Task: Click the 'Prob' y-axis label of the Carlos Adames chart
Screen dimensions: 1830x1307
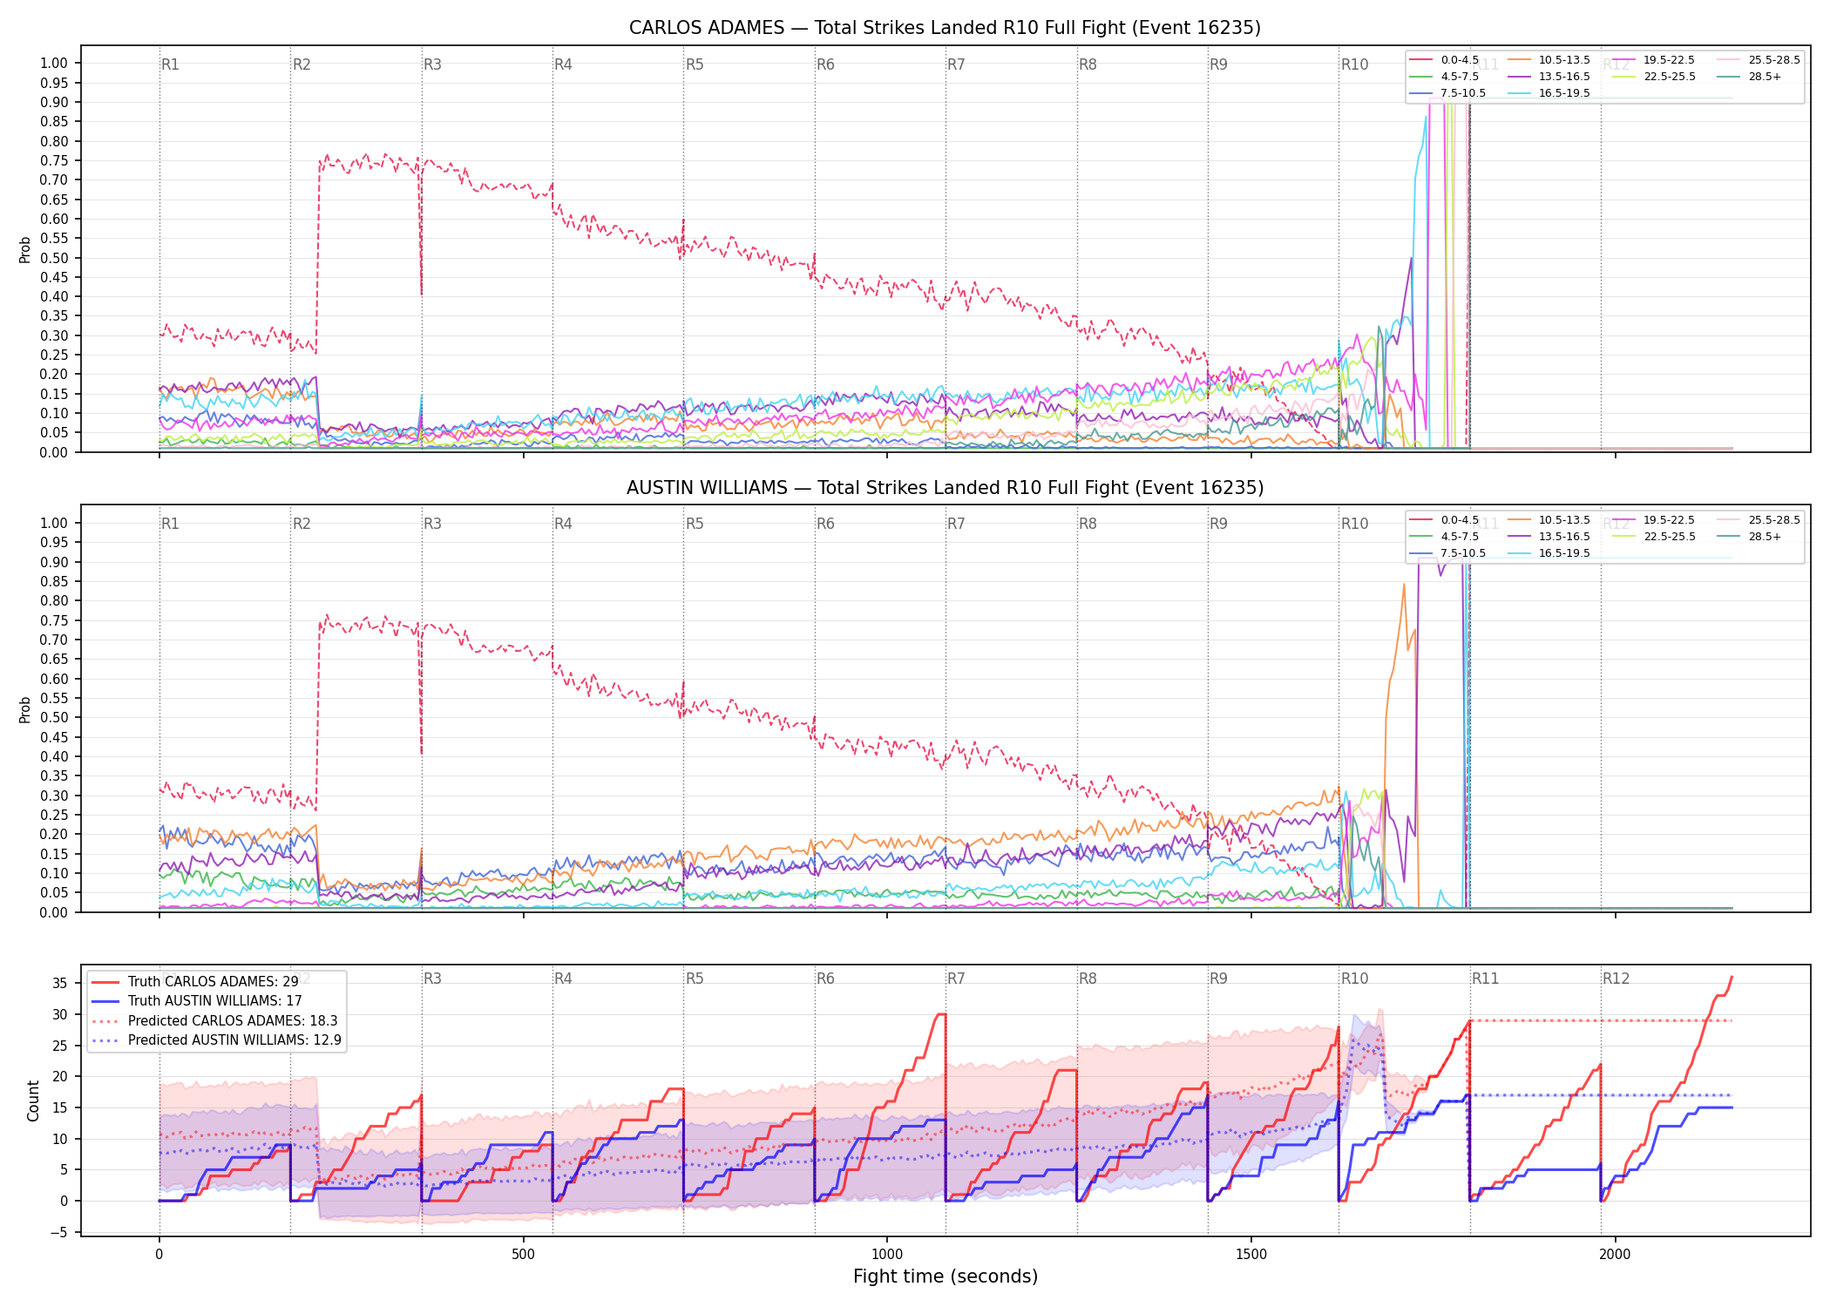Action: (25, 250)
